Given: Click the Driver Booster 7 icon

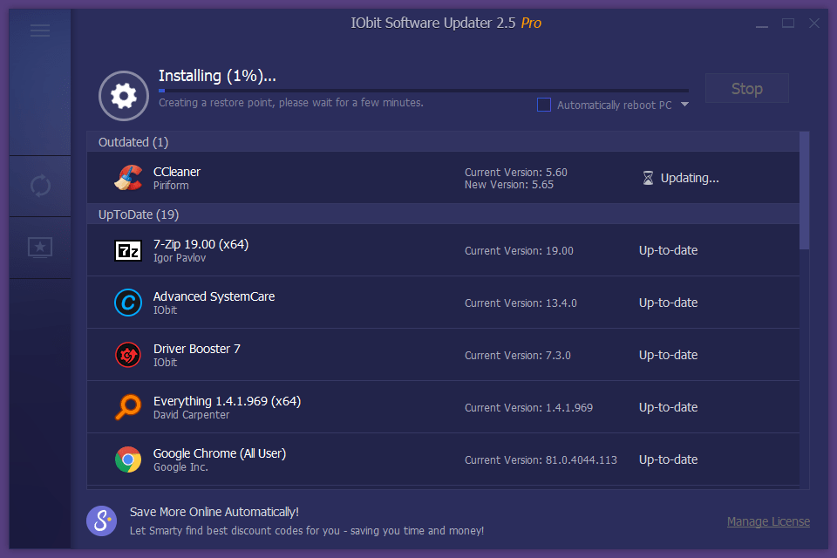Looking at the screenshot, I should (127, 355).
